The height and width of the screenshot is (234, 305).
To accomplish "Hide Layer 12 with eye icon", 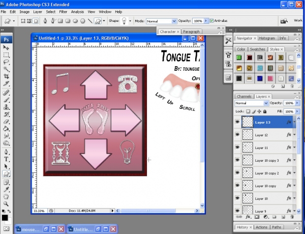I will [x=237, y=135].
